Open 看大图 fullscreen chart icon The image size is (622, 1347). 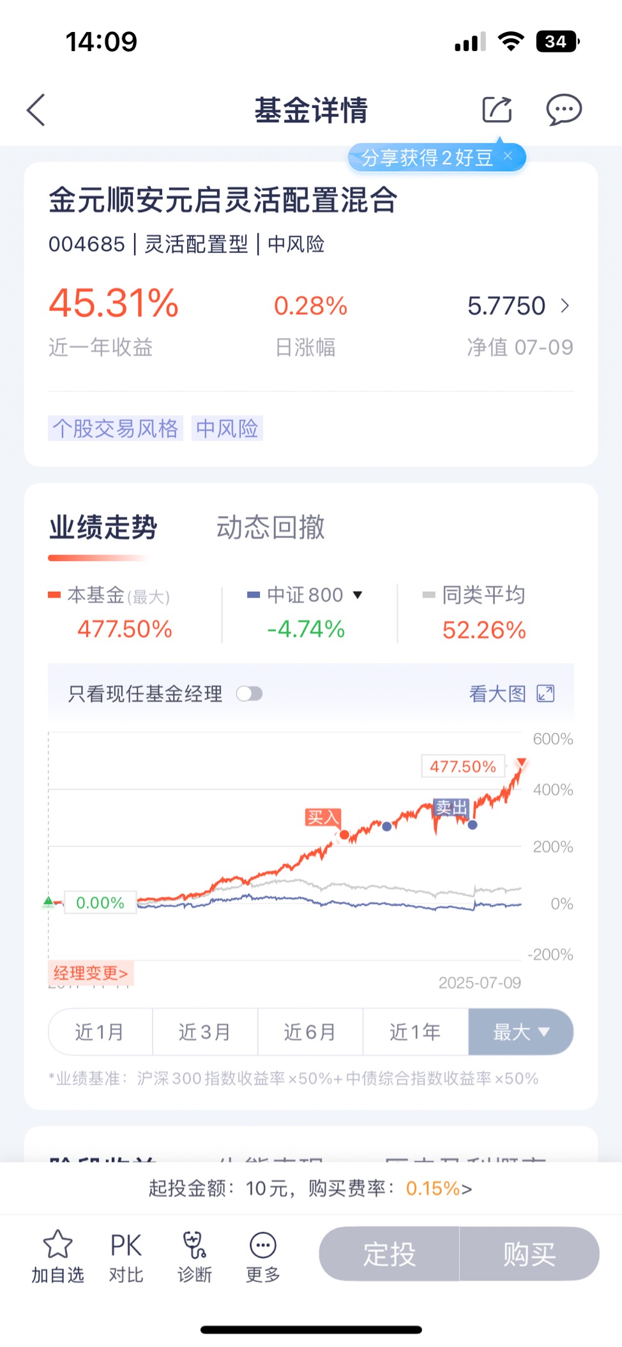(545, 693)
